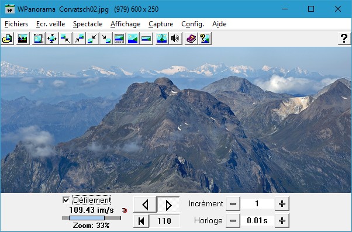Open the Affichage menu
Image resolution: width=352 pixels, height=232 pixels.
click(126, 24)
